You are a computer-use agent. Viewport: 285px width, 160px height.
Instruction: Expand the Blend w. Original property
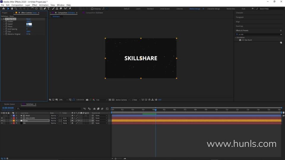[4, 34]
